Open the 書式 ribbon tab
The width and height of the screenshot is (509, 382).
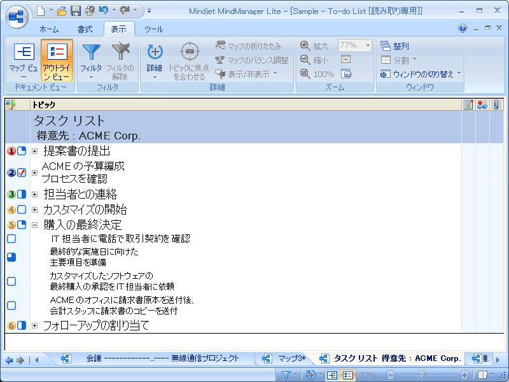85,29
